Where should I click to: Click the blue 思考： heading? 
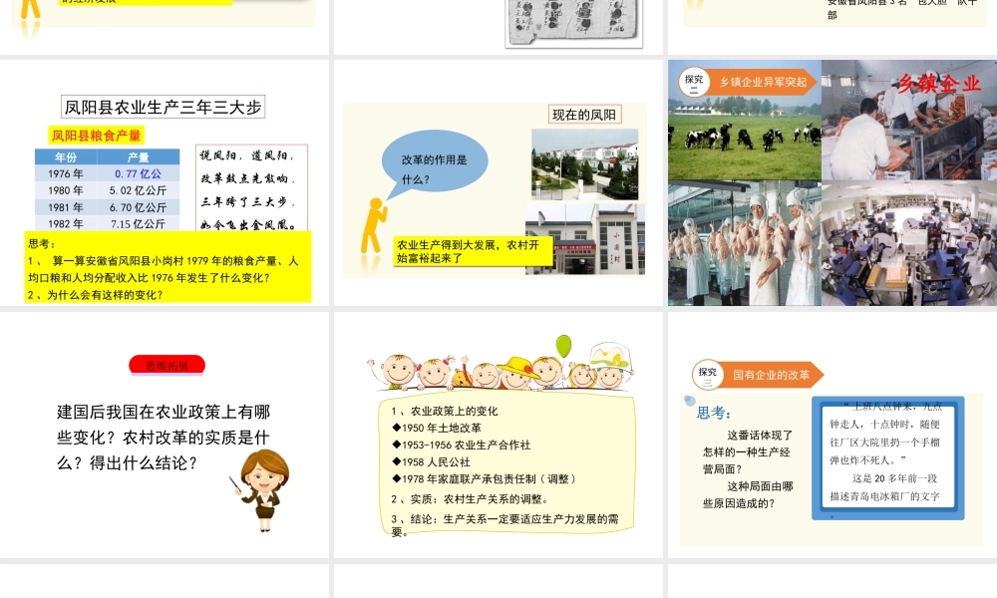(714, 413)
